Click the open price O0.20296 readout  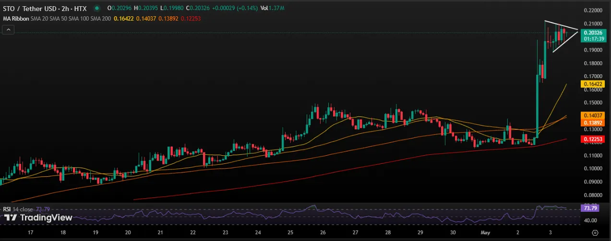click(120, 9)
